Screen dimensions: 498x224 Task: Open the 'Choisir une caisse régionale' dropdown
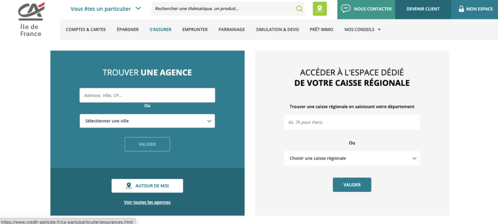pyautogui.click(x=351, y=158)
